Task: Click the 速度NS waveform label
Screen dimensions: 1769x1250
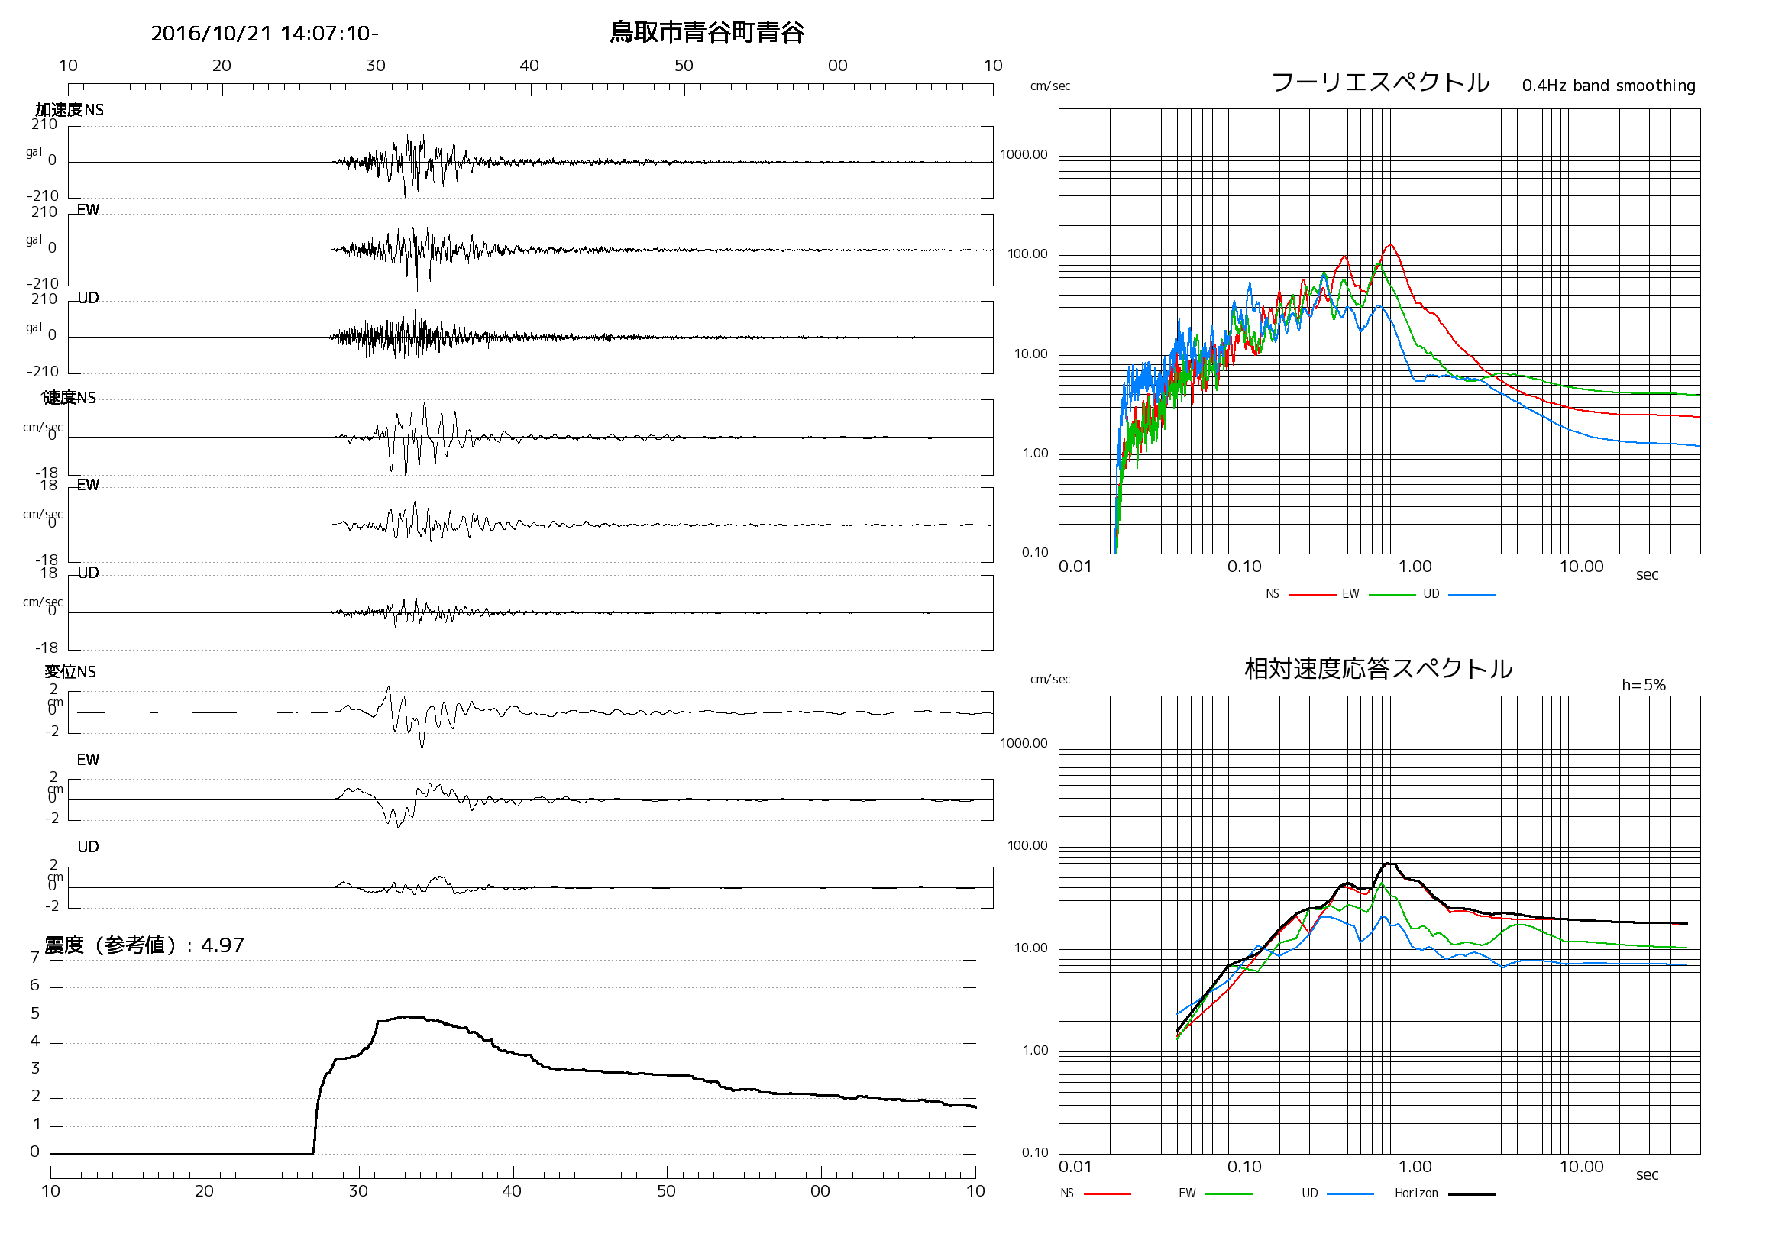Action: pyautogui.click(x=70, y=397)
